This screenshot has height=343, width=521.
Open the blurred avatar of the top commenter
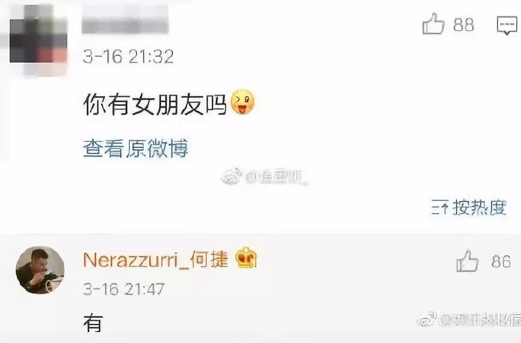(39, 40)
